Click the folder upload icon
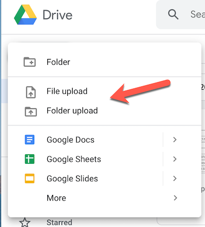 [x=31, y=112]
